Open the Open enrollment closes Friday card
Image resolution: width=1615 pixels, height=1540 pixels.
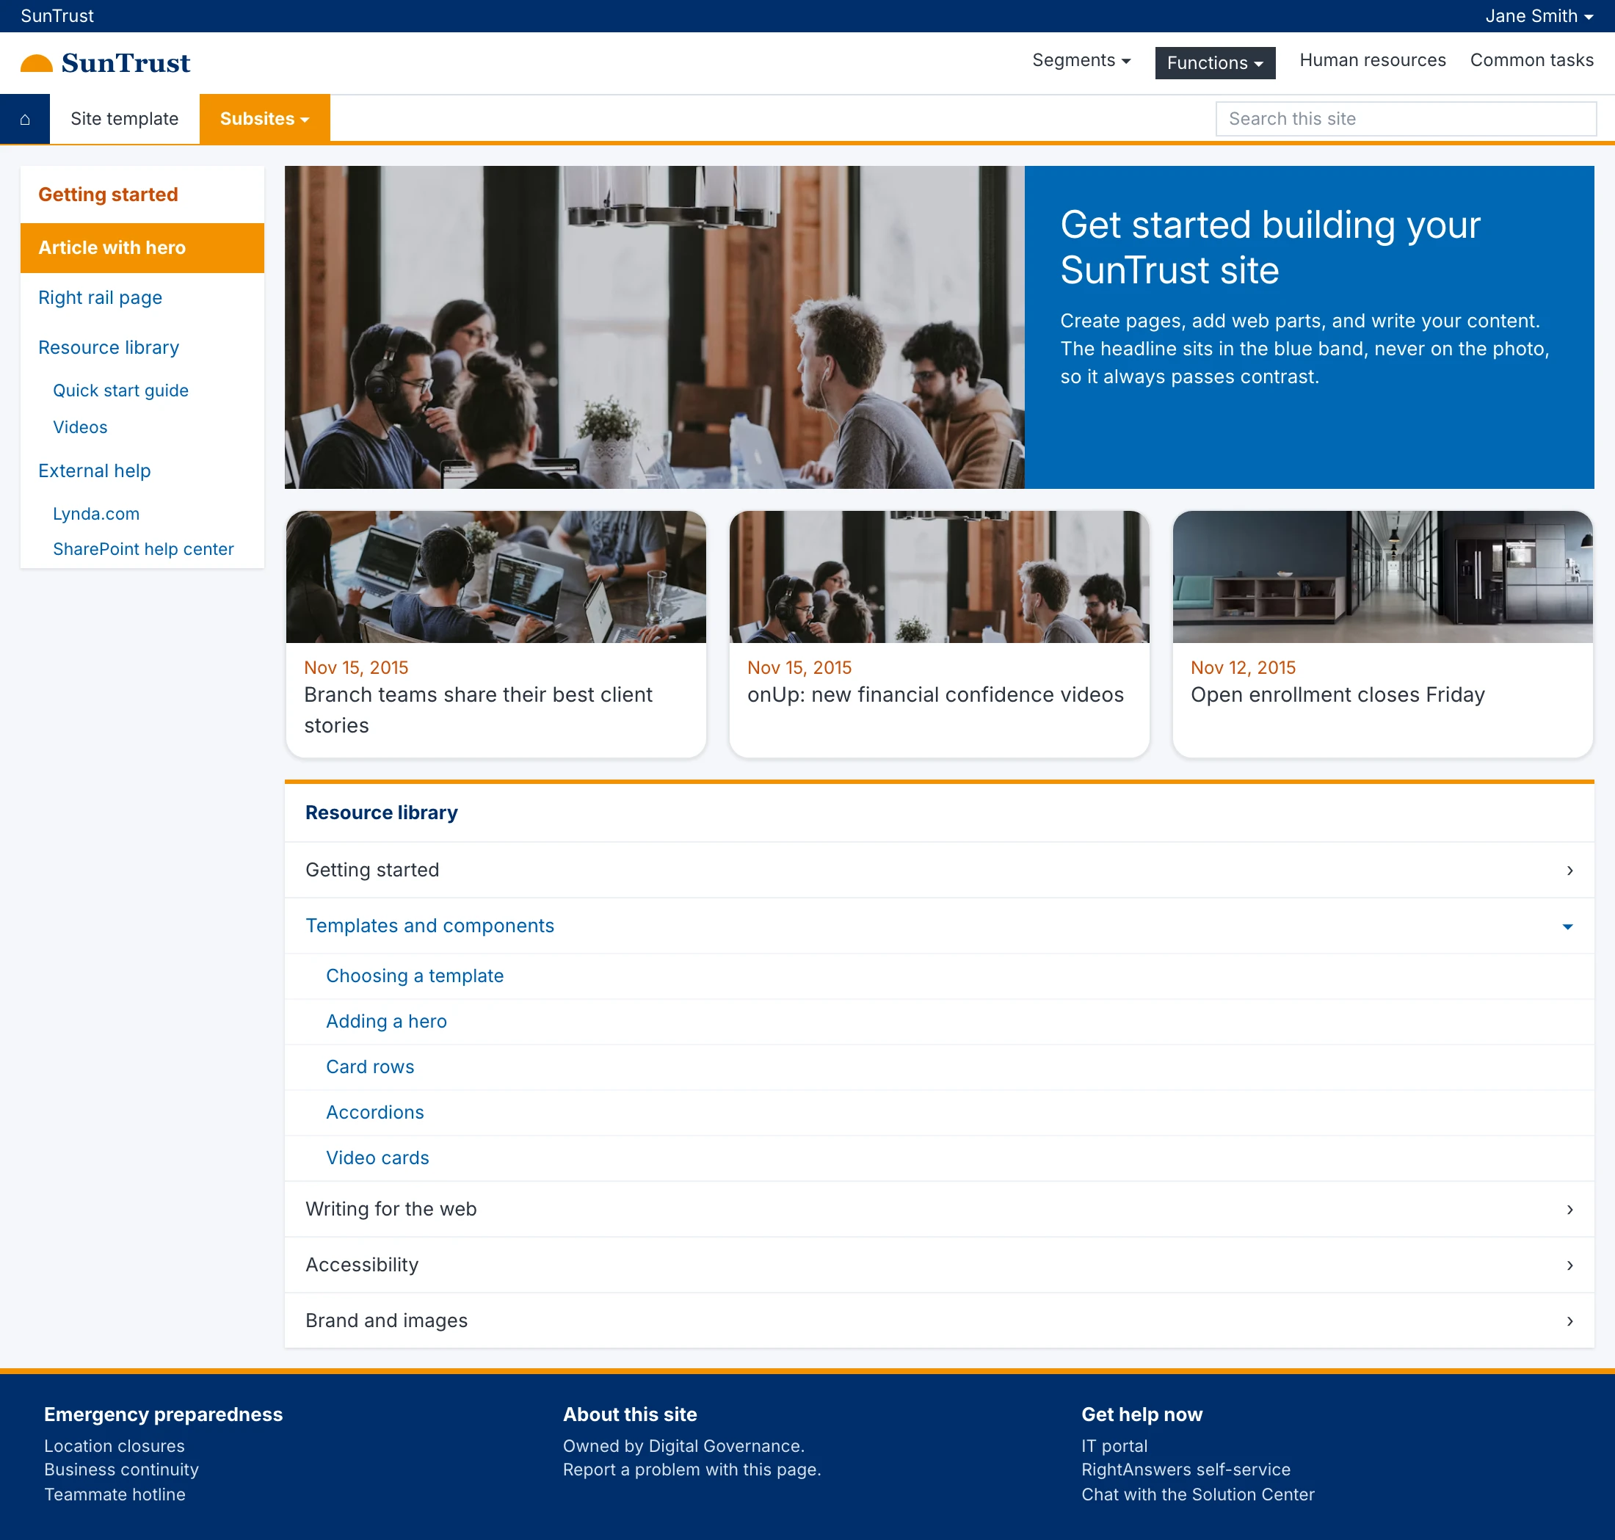pyautogui.click(x=1382, y=634)
